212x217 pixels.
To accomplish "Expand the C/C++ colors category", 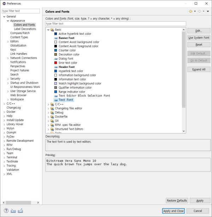I will [48, 104].
